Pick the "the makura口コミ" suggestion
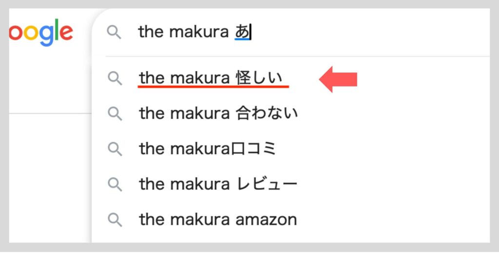 click(x=208, y=149)
